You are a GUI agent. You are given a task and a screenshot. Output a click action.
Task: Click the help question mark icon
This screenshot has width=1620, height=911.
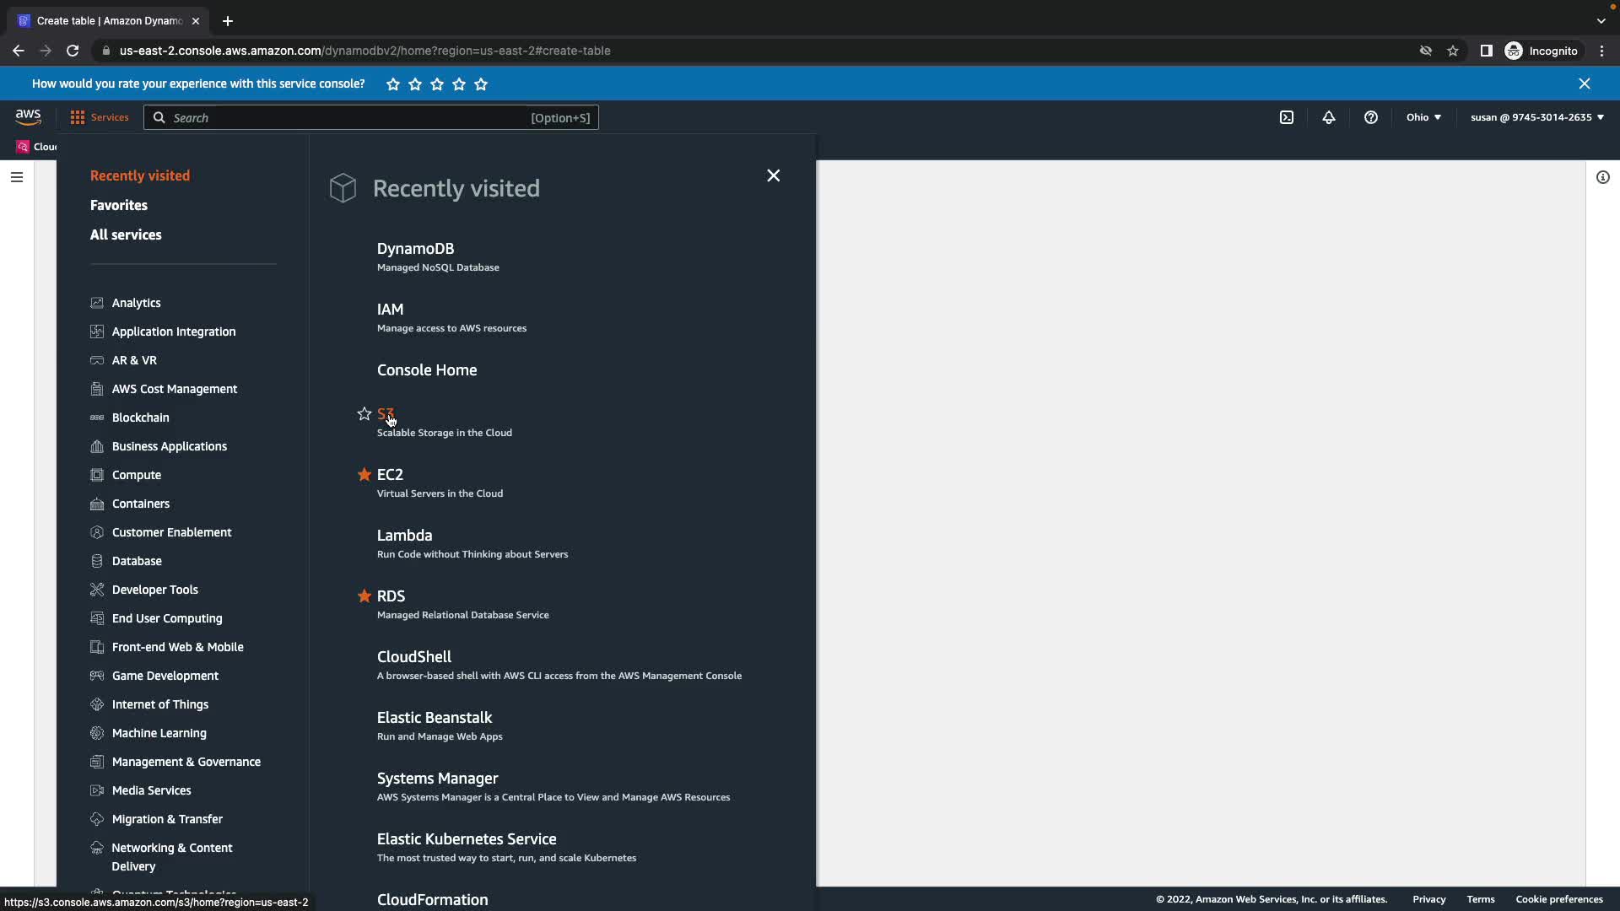(x=1370, y=117)
